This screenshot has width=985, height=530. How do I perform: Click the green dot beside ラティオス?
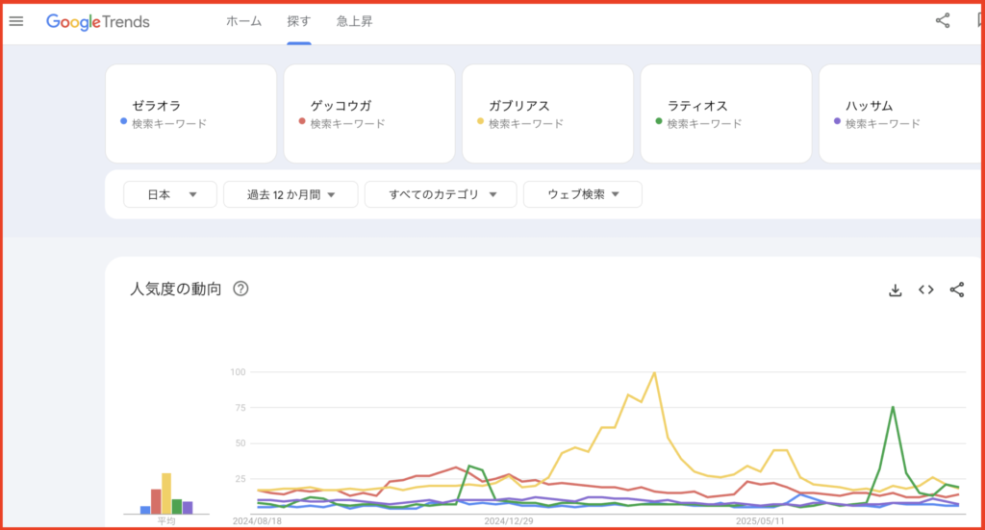(659, 121)
